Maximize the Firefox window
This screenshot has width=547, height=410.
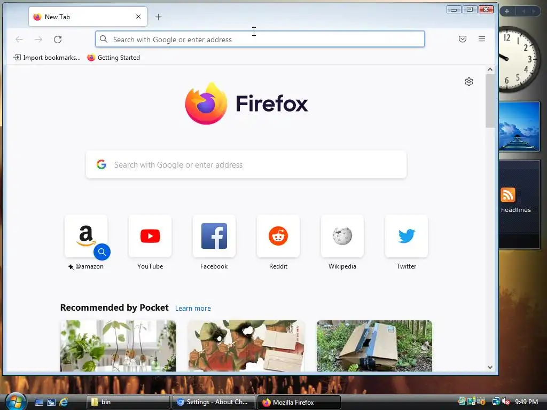click(470, 10)
